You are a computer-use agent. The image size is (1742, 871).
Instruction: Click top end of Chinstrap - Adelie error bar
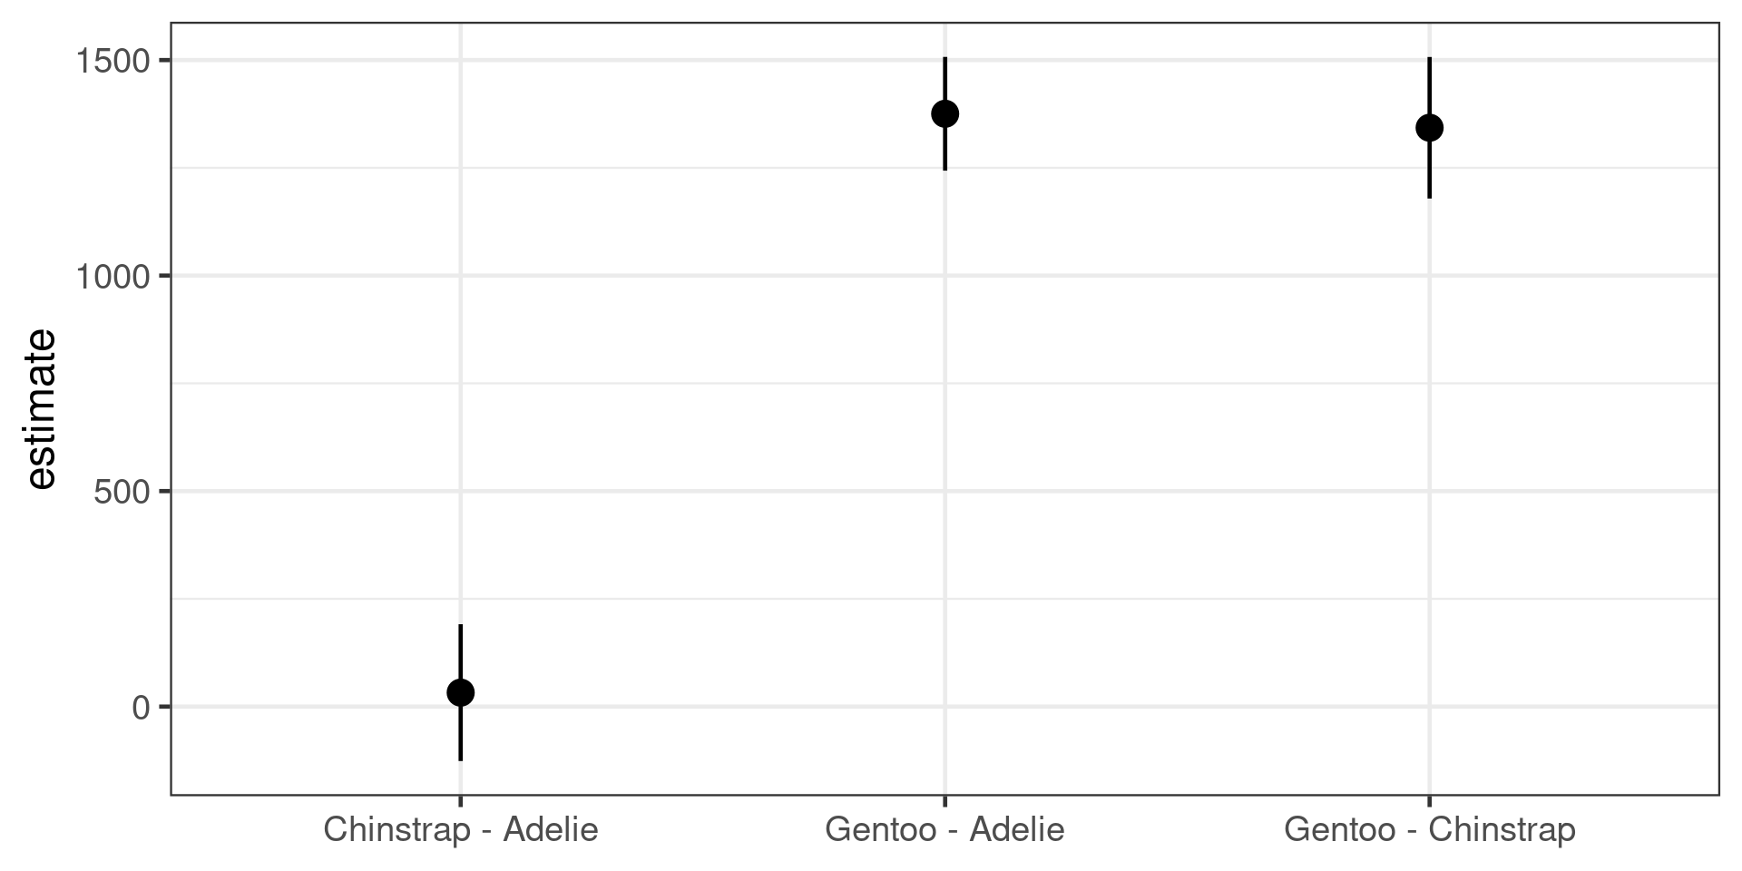[x=461, y=626]
